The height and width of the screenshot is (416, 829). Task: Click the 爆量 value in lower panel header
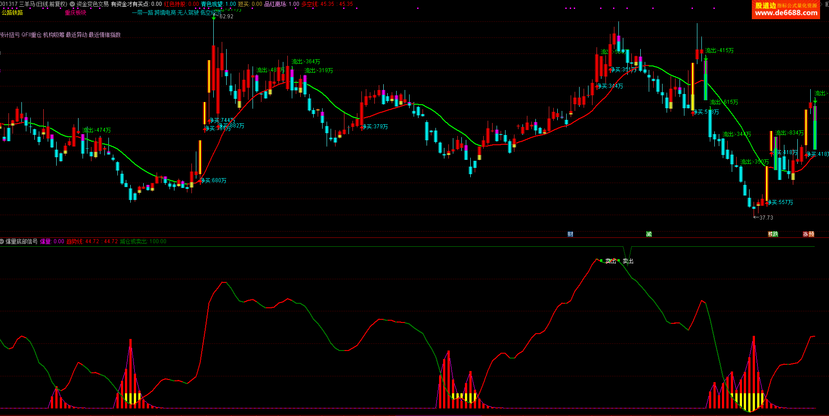pyautogui.click(x=52, y=241)
